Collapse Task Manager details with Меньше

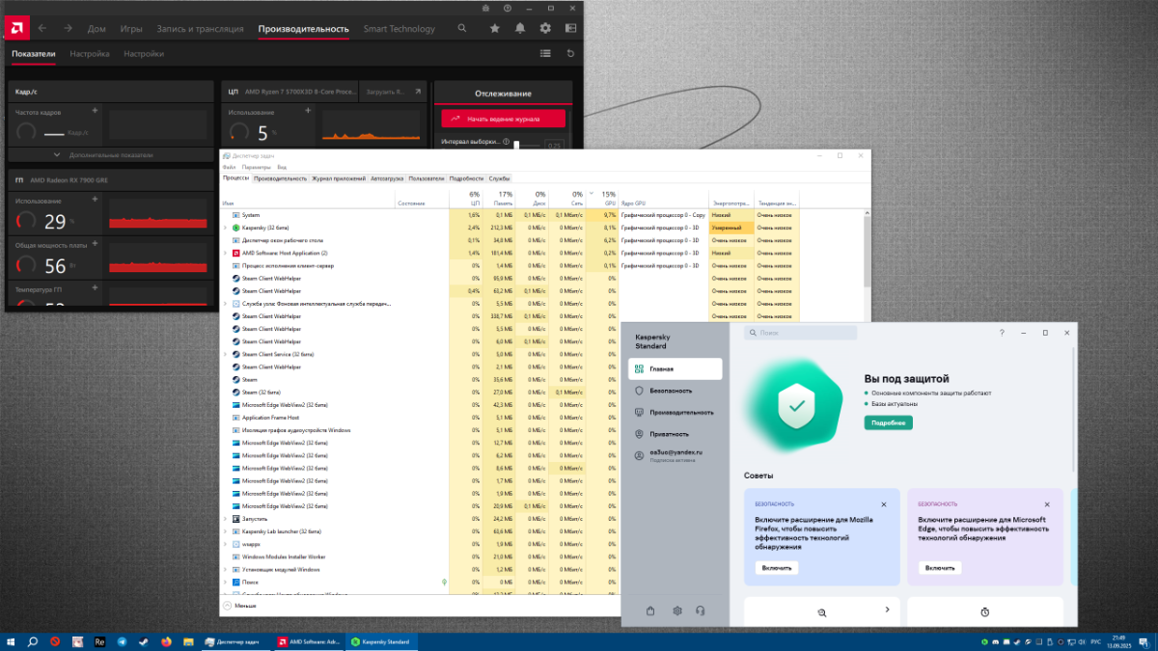pos(239,607)
